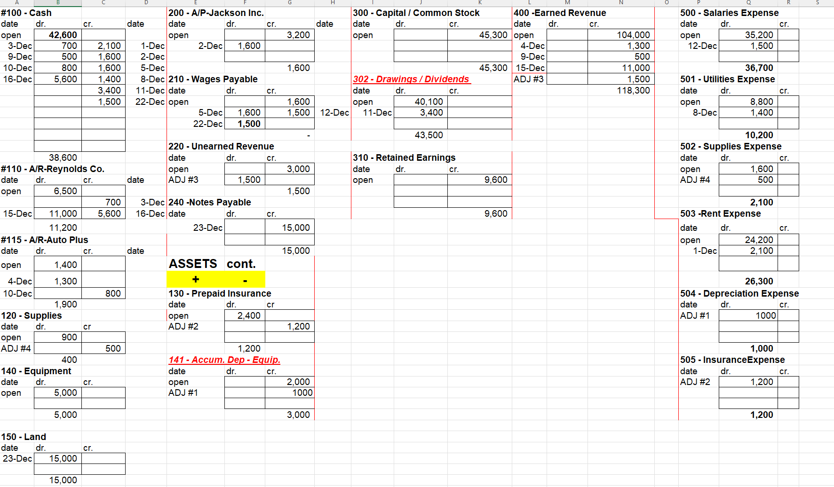The height and width of the screenshot is (487, 834).
Task: Click '200 - A/P-Jackson Inc.' title cell
Action: click(x=216, y=13)
